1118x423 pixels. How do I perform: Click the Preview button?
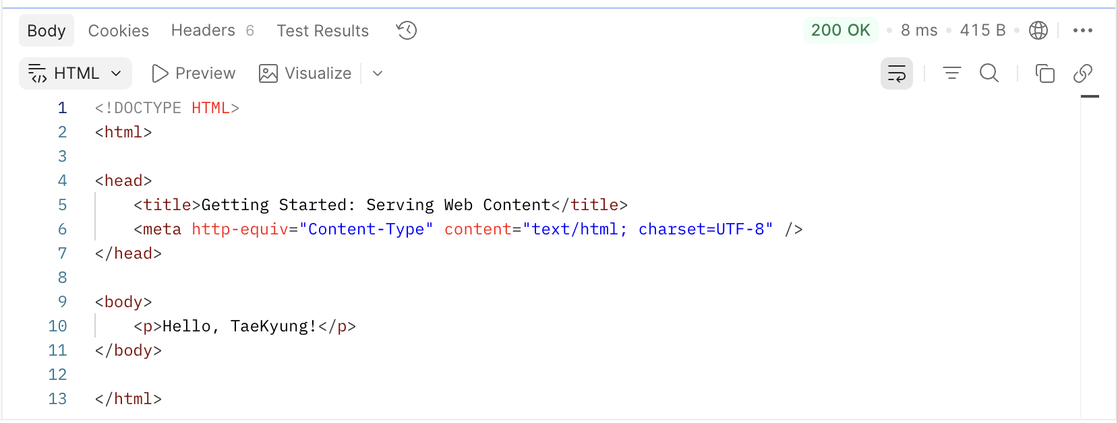point(194,73)
